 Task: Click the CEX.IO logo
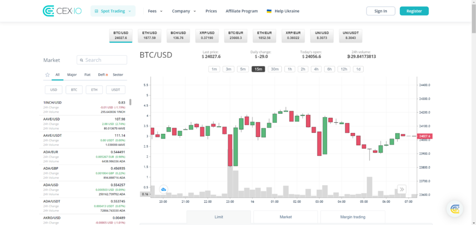pyautogui.click(x=62, y=11)
